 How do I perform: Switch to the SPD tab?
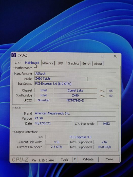pos(60,63)
